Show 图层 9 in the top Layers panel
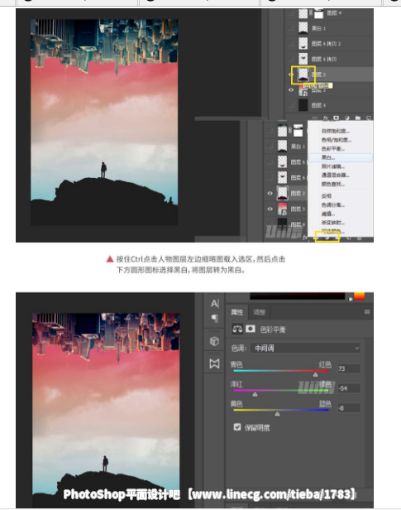 (291, 105)
